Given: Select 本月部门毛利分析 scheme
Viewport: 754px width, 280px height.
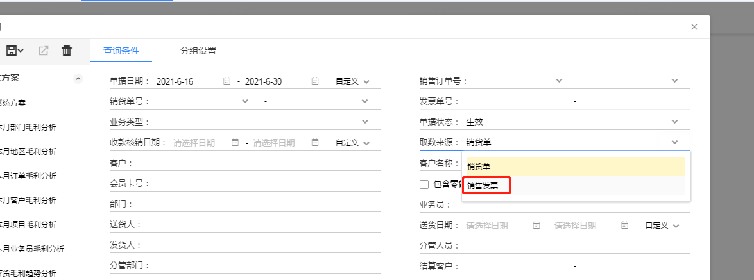Looking at the screenshot, I should point(28,128).
